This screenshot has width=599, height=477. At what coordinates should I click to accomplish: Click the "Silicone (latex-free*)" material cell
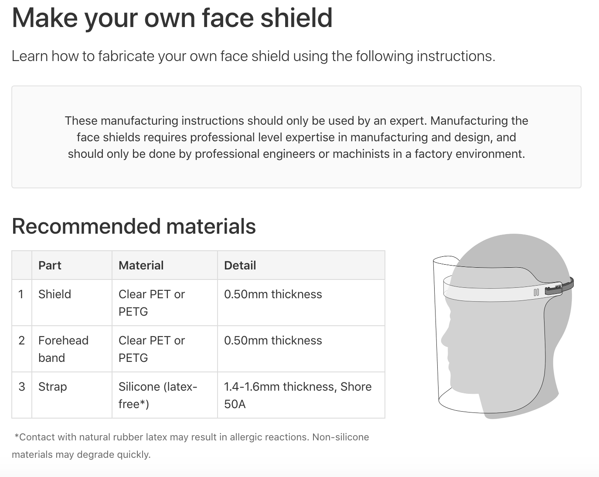point(158,395)
